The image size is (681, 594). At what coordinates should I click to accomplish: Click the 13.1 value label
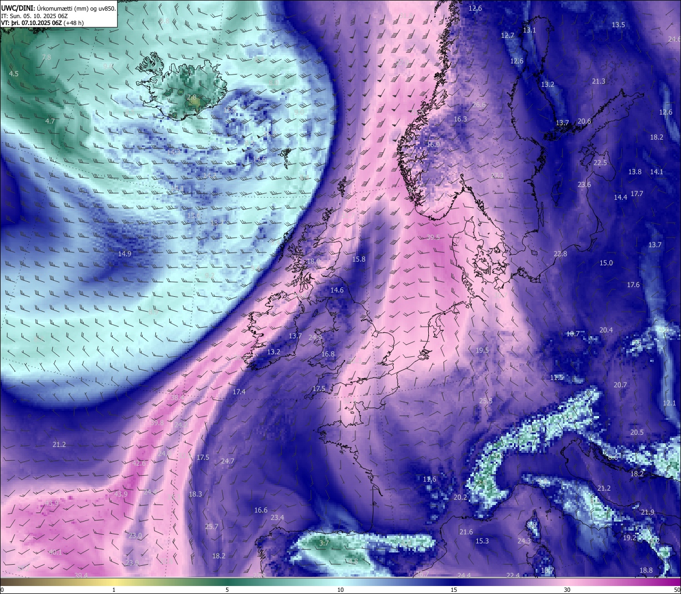point(529,30)
